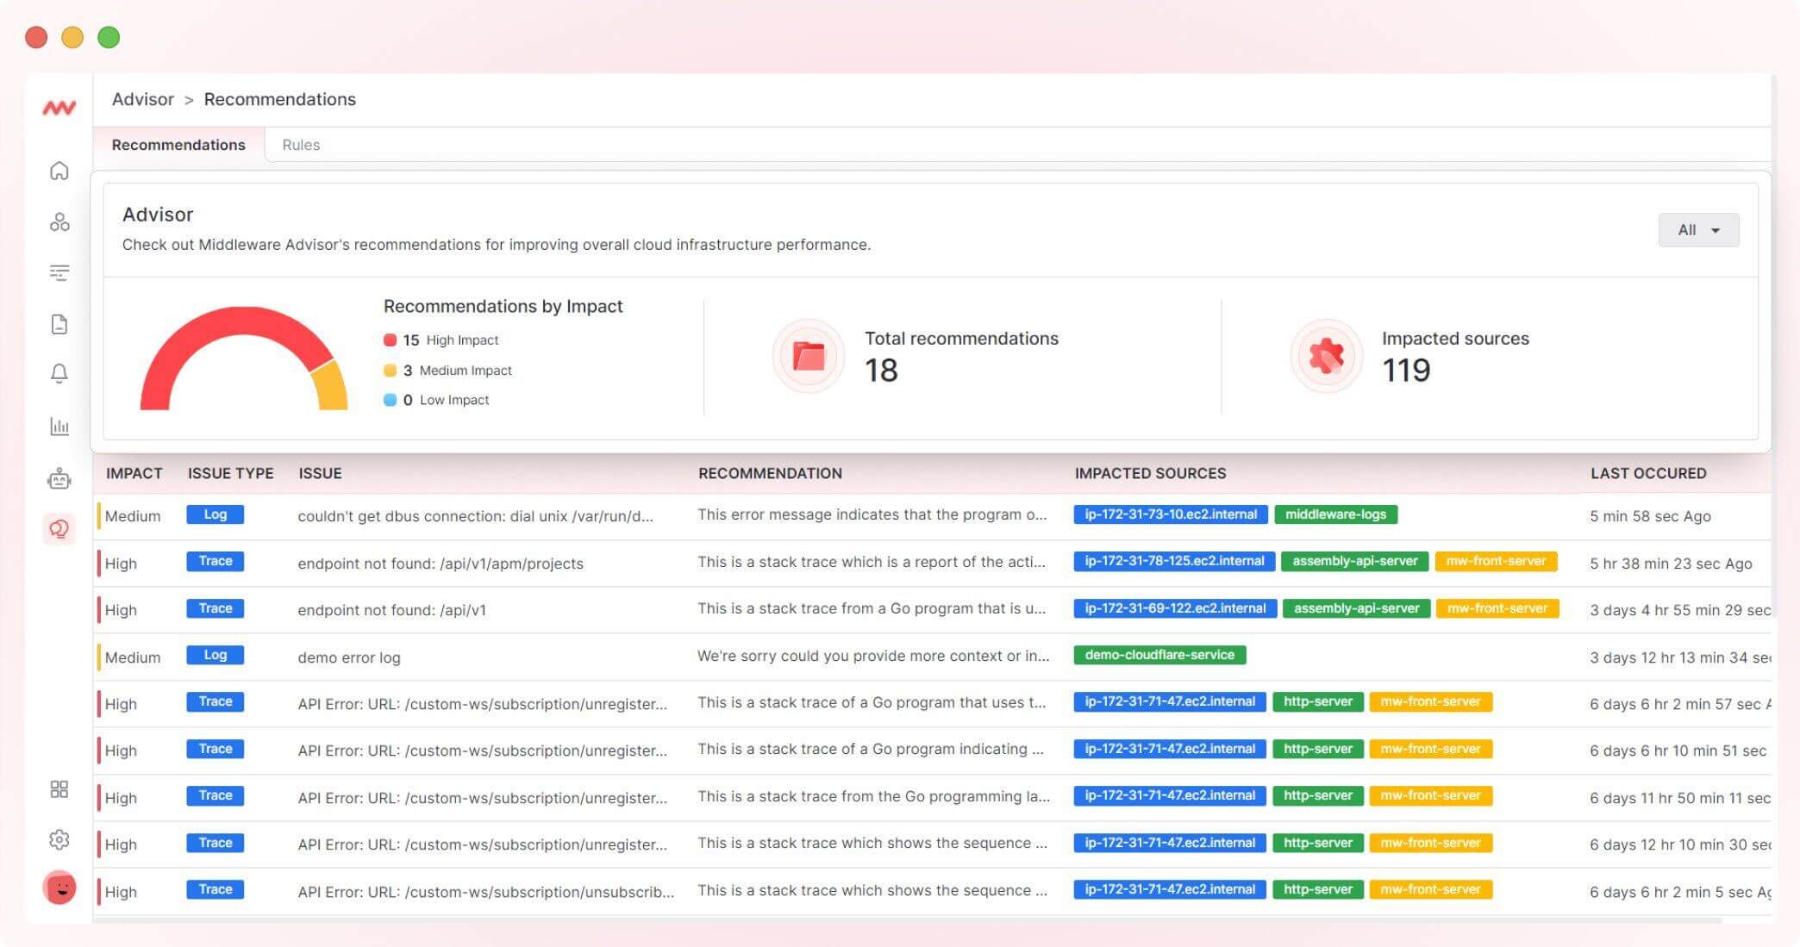Screen dimensions: 1800x947
Task: Click the blue Low Impact legend swatch
Action: point(390,400)
